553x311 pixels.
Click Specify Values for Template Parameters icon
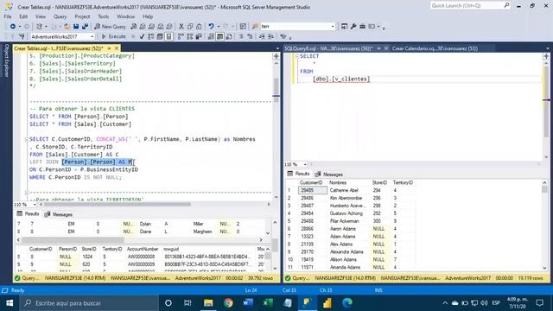tap(283, 36)
